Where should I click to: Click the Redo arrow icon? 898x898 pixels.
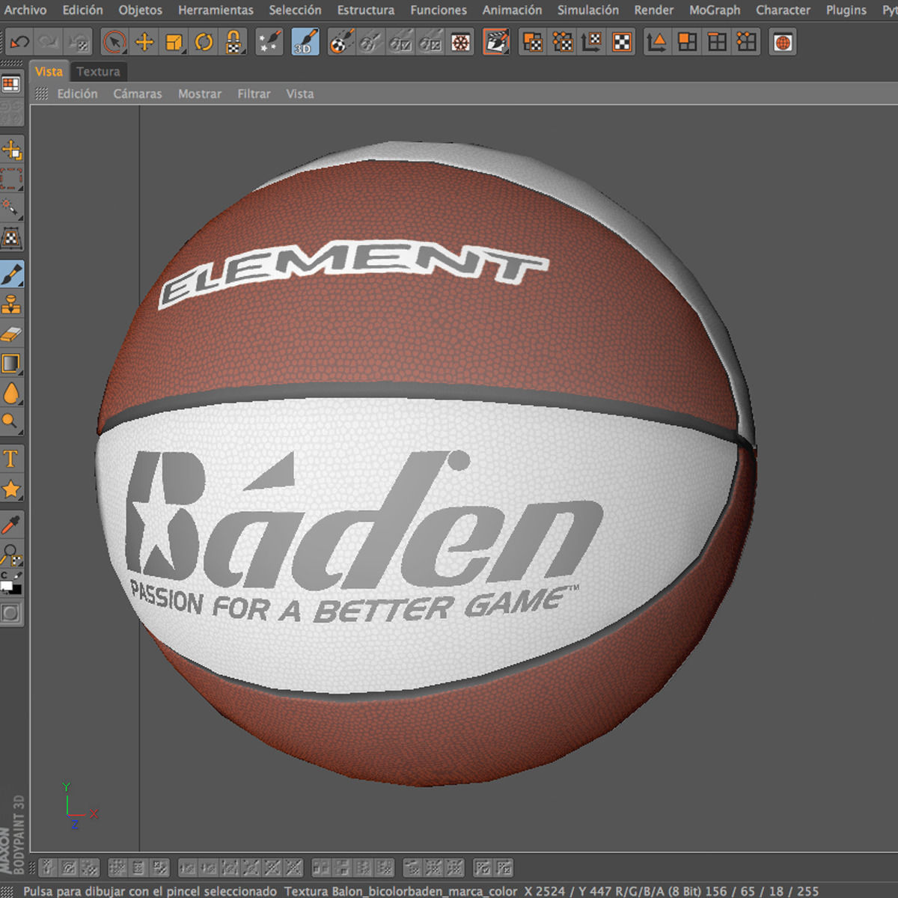(x=49, y=42)
